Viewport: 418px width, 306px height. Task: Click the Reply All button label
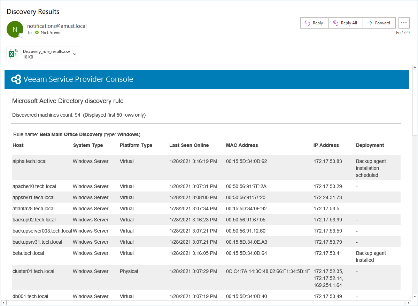coord(349,23)
